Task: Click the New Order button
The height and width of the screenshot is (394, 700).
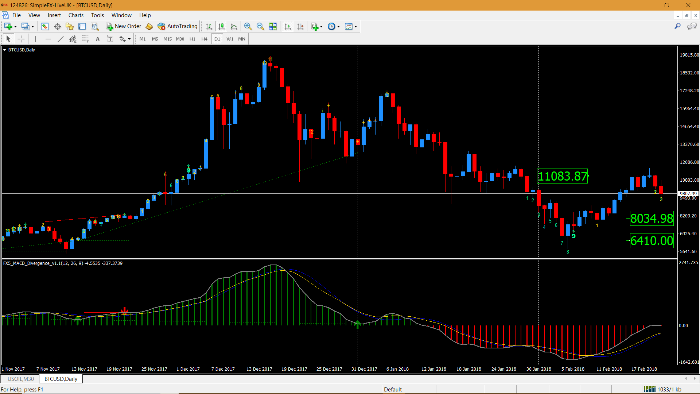Action: click(124, 26)
